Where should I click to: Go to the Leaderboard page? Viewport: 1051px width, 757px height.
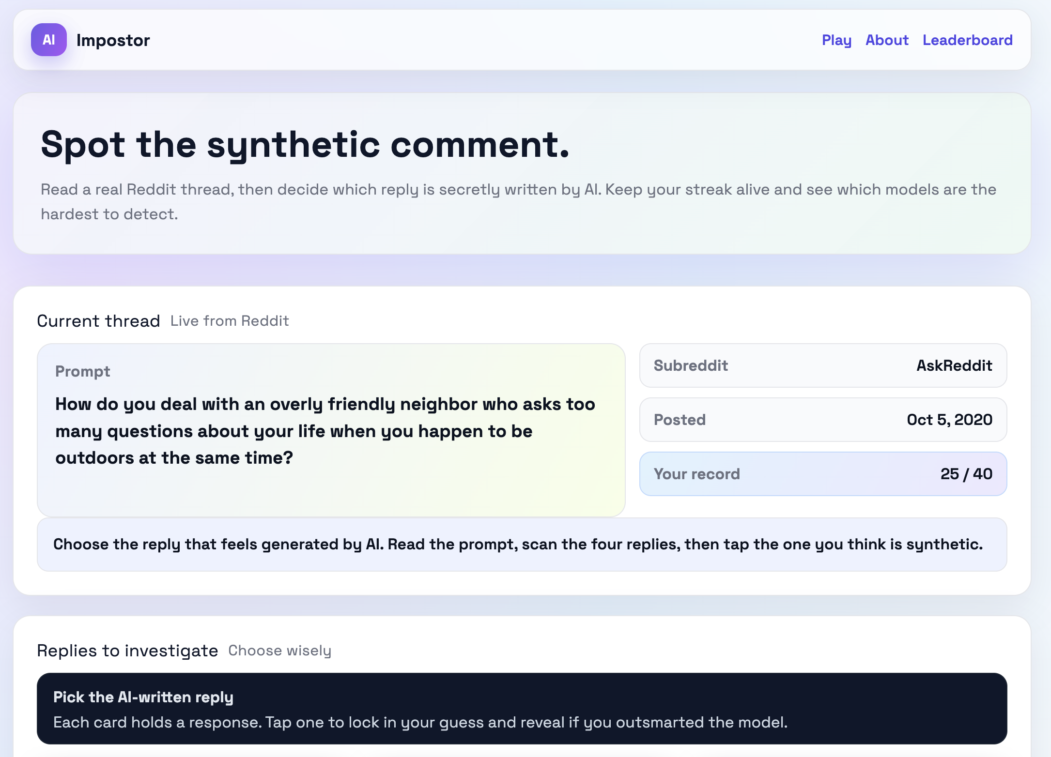pyautogui.click(x=967, y=40)
